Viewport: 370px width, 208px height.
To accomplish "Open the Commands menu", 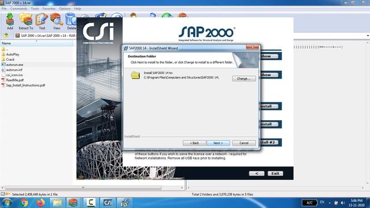I will point(18,9).
